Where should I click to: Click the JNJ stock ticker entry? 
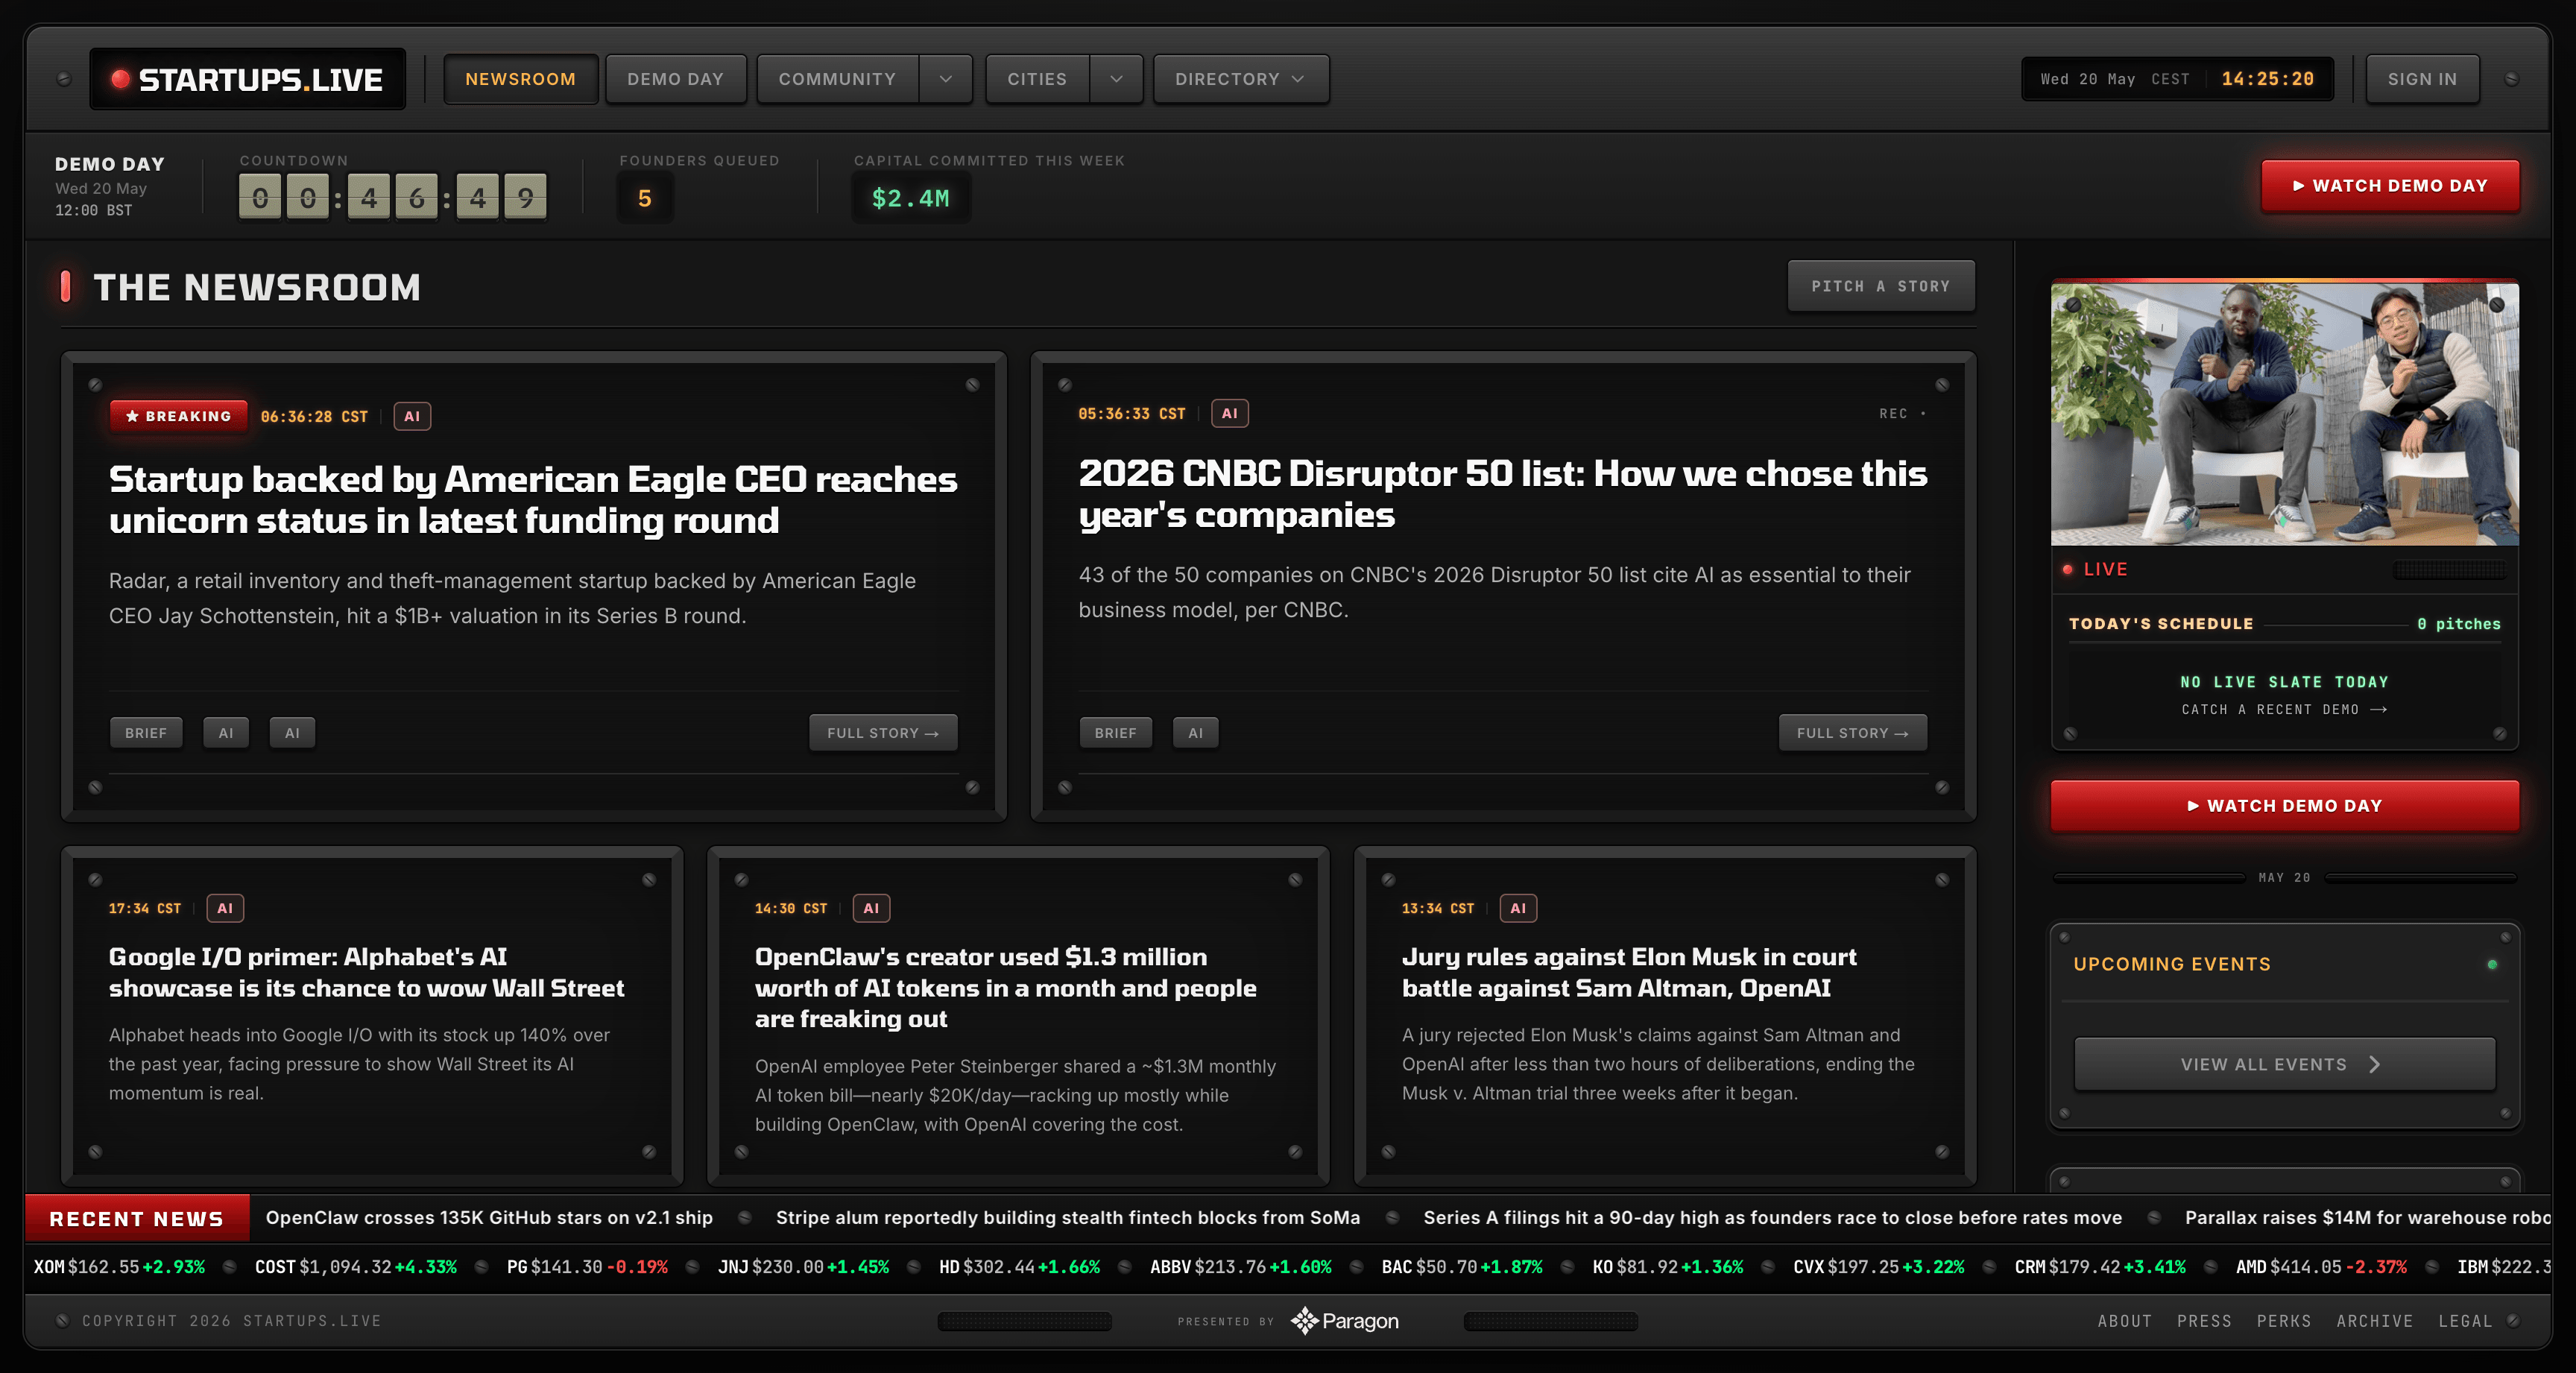803,1267
